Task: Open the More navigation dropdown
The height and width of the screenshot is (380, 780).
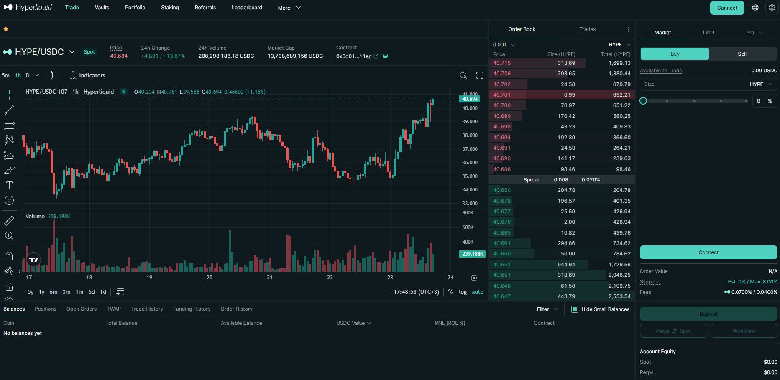Action: pos(289,8)
